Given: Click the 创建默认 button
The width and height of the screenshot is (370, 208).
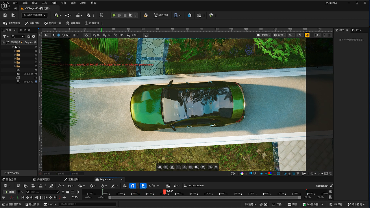Looking at the screenshot, I should (x=73, y=23).
